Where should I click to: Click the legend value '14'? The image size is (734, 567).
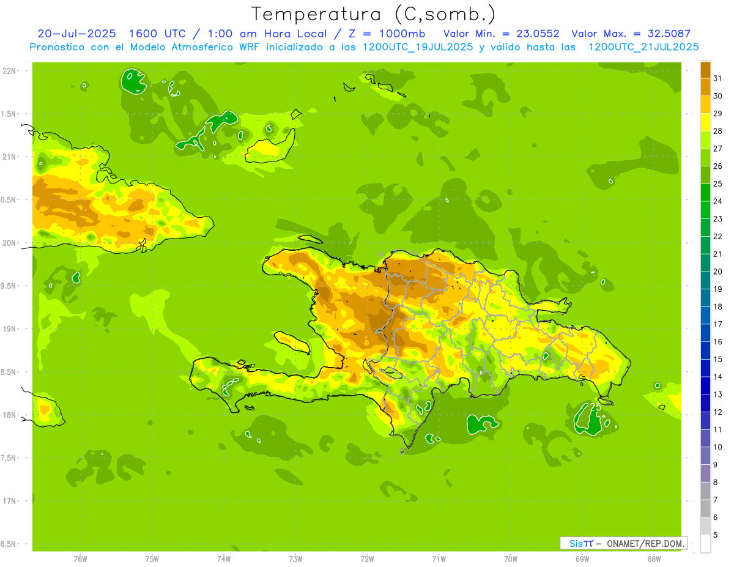pos(718,377)
